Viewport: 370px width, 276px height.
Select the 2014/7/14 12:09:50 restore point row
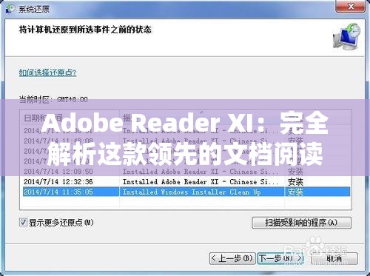pos(186,172)
